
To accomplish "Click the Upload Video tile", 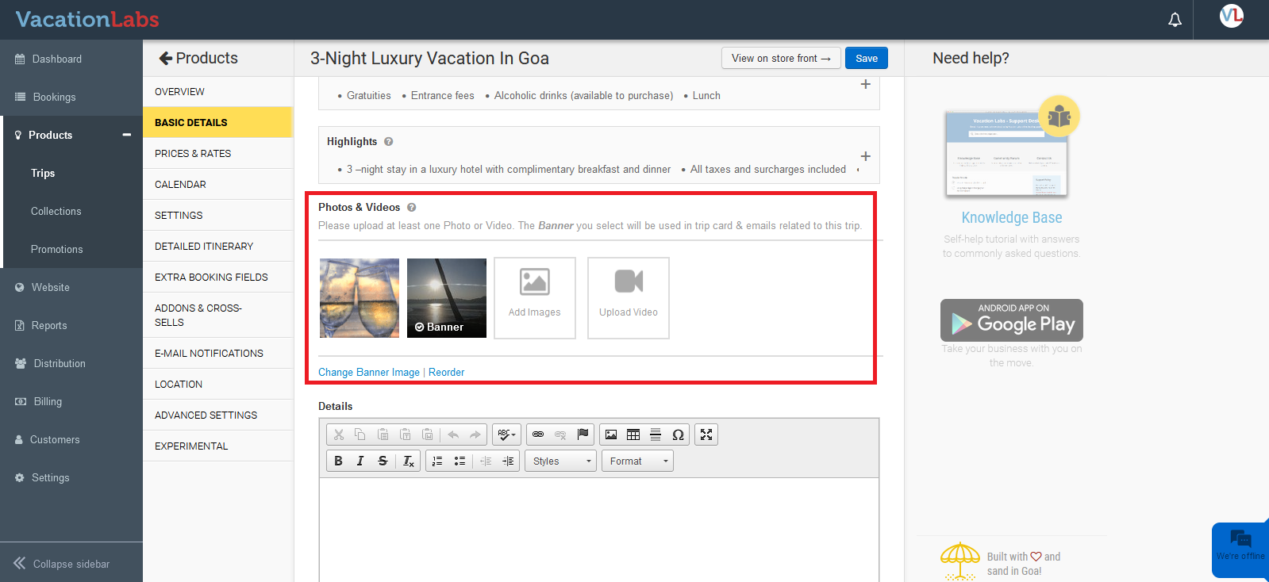I will [628, 298].
